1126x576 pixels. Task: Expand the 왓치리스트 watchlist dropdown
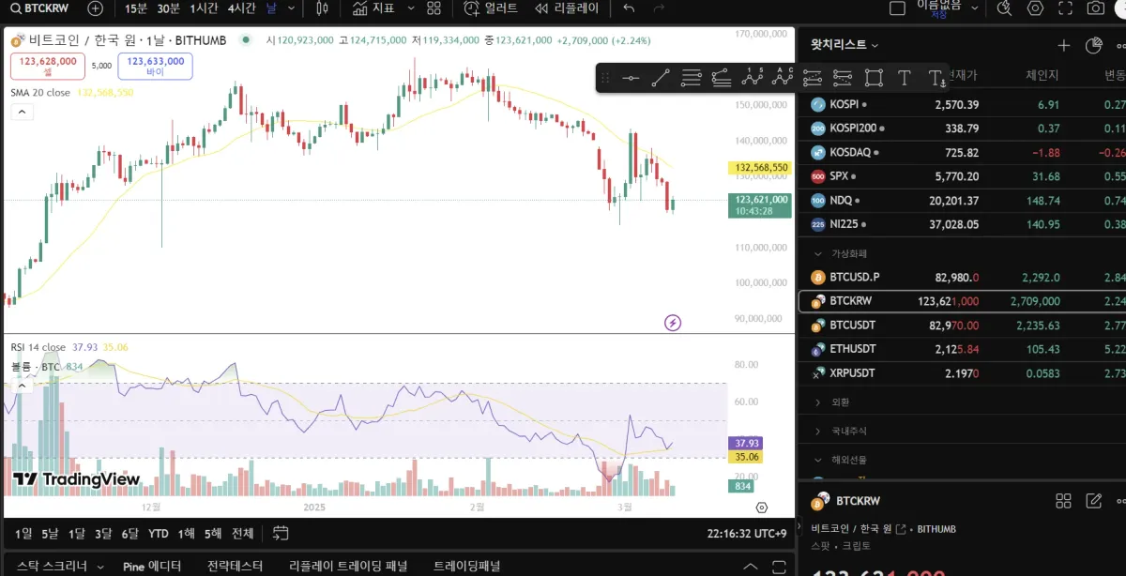[875, 45]
